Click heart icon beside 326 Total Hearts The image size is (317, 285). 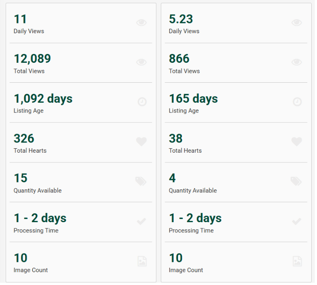(141, 142)
